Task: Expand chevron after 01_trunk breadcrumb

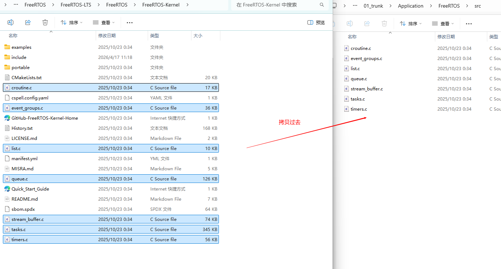Action: [x=390, y=6]
